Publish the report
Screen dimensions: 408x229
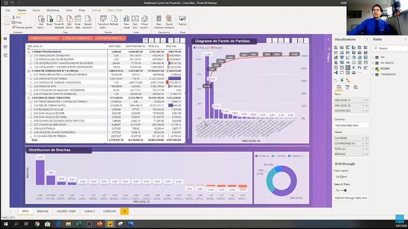click(182, 21)
